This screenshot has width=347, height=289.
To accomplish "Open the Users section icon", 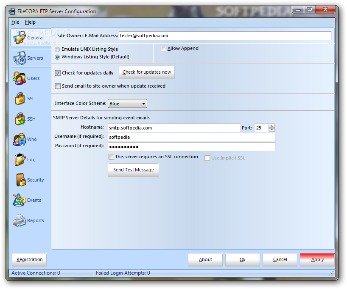I will point(19,78).
